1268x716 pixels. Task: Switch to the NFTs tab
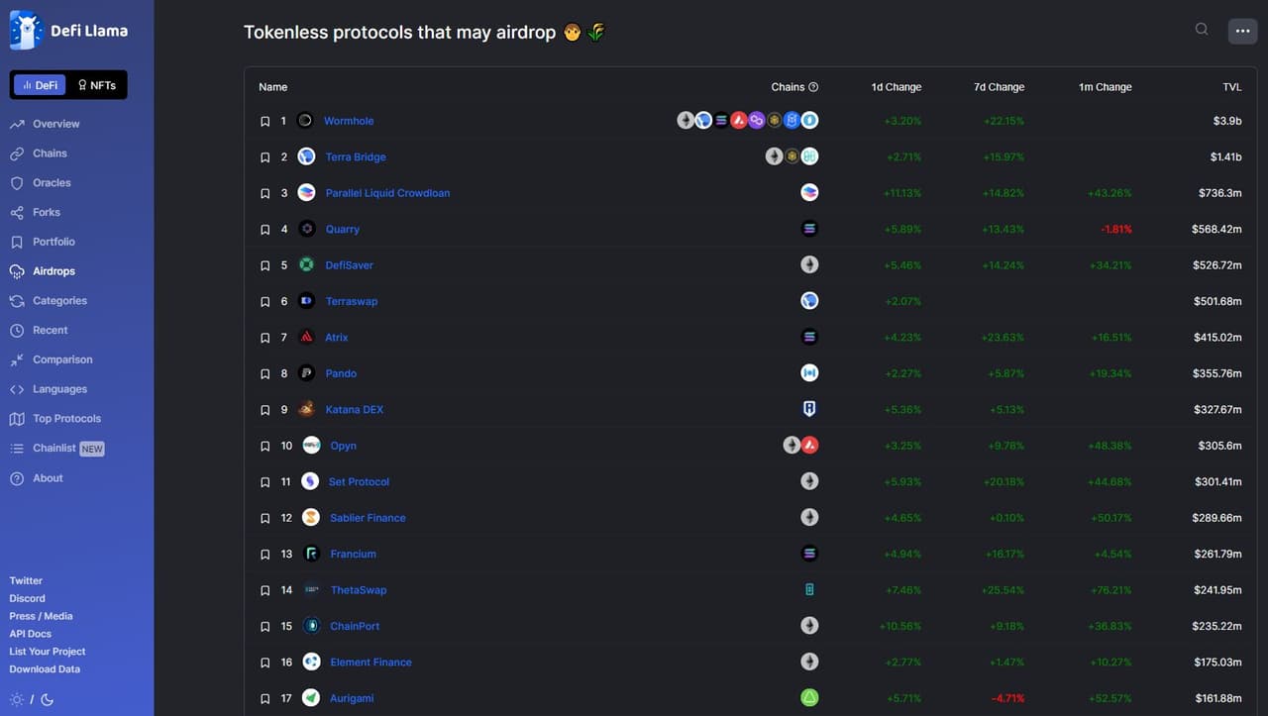(97, 85)
